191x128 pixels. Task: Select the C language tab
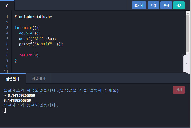point(7,6)
